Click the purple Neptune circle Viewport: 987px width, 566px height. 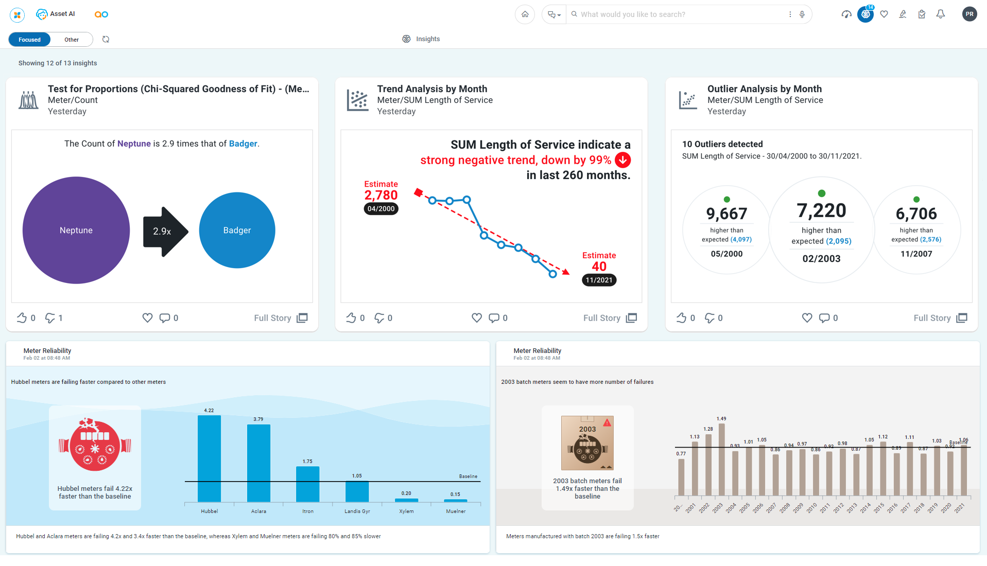pos(76,230)
